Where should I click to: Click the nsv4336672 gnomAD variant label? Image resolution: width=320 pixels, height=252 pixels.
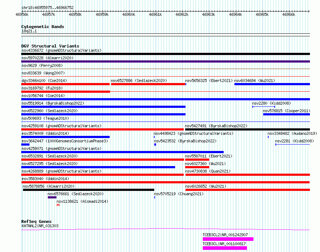tap(61, 50)
